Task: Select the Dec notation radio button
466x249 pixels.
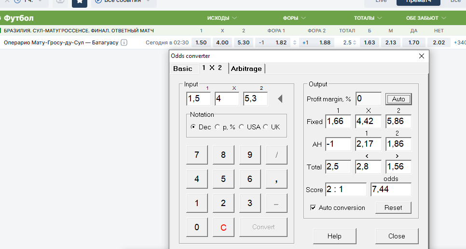Action: click(x=193, y=127)
